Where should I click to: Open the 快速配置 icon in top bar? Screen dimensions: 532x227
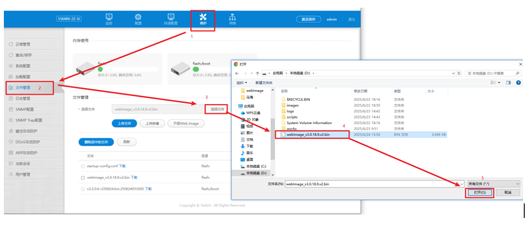tap(171, 17)
